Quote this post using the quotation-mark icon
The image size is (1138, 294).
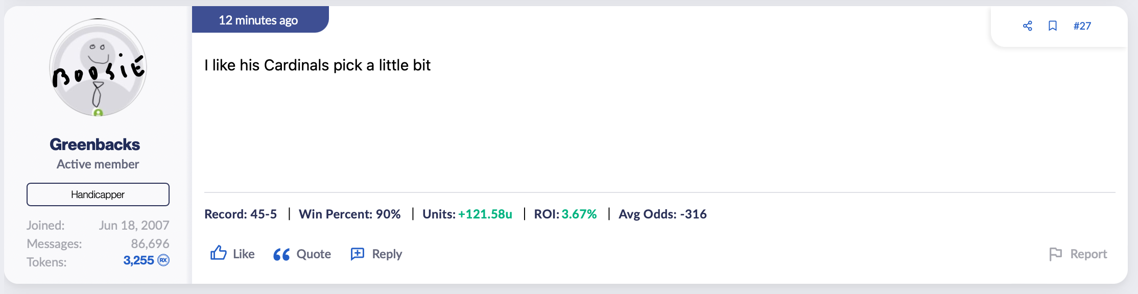281,254
